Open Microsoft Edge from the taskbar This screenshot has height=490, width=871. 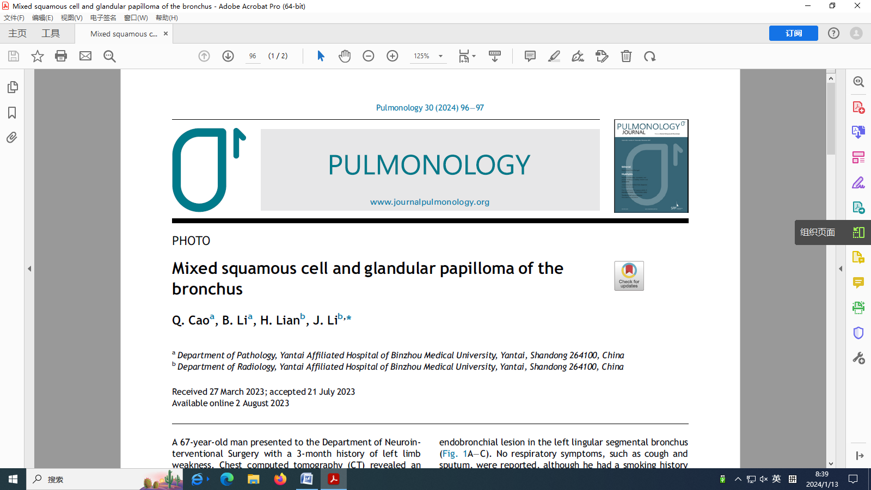pyautogui.click(x=227, y=479)
